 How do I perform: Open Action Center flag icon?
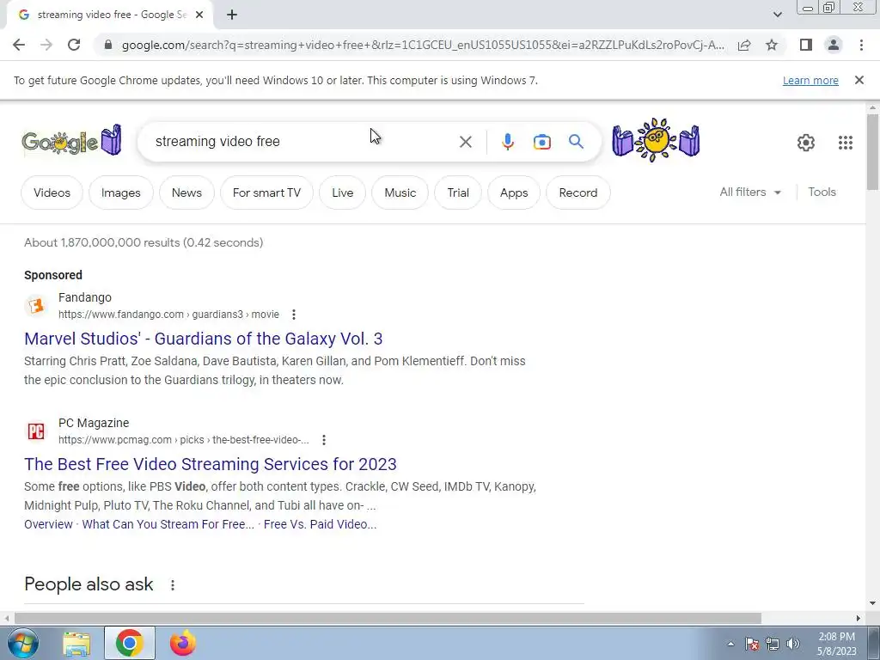tap(752, 644)
